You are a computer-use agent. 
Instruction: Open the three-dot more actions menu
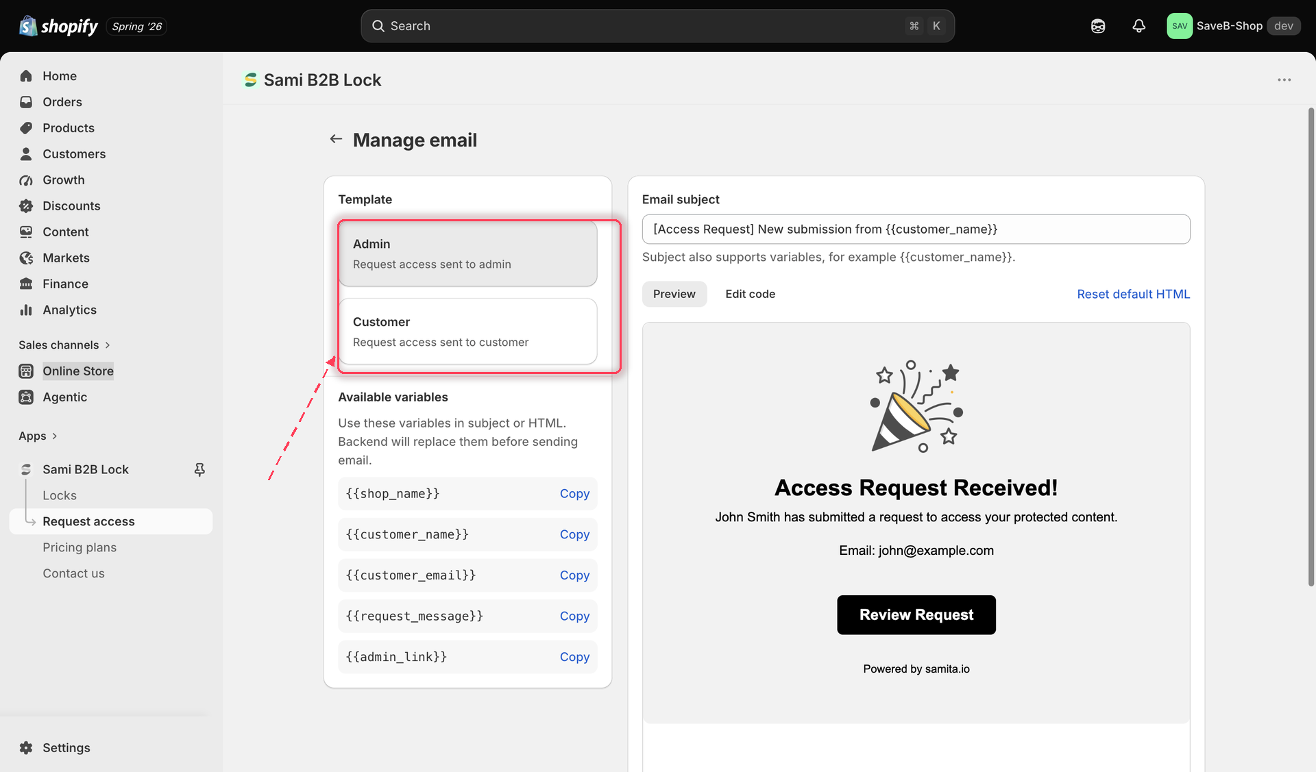click(x=1284, y=80)
